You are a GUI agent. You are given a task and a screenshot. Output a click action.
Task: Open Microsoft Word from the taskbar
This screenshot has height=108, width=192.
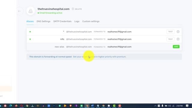(x=92, y=106)
